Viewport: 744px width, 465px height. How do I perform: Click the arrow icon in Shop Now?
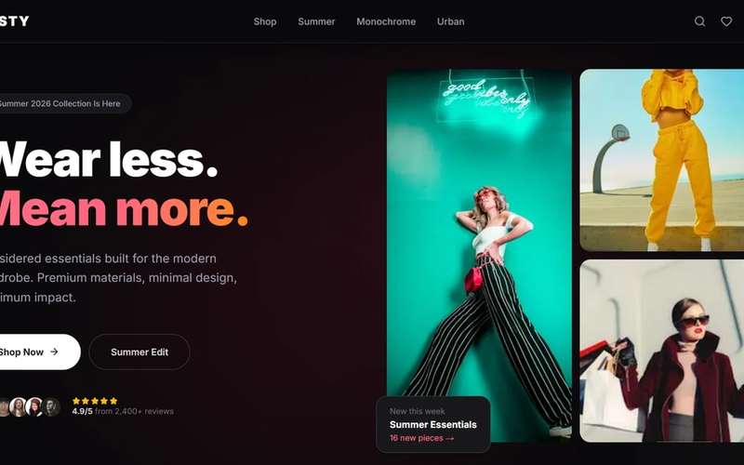(54, 352)
